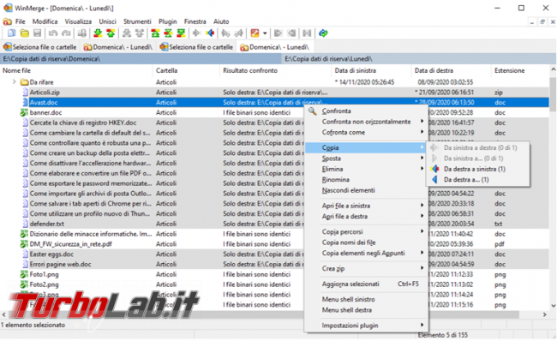Click the identical-file icon of banner.doc
The height and width of the screenshot is (341, 557).
click(24, 112)
